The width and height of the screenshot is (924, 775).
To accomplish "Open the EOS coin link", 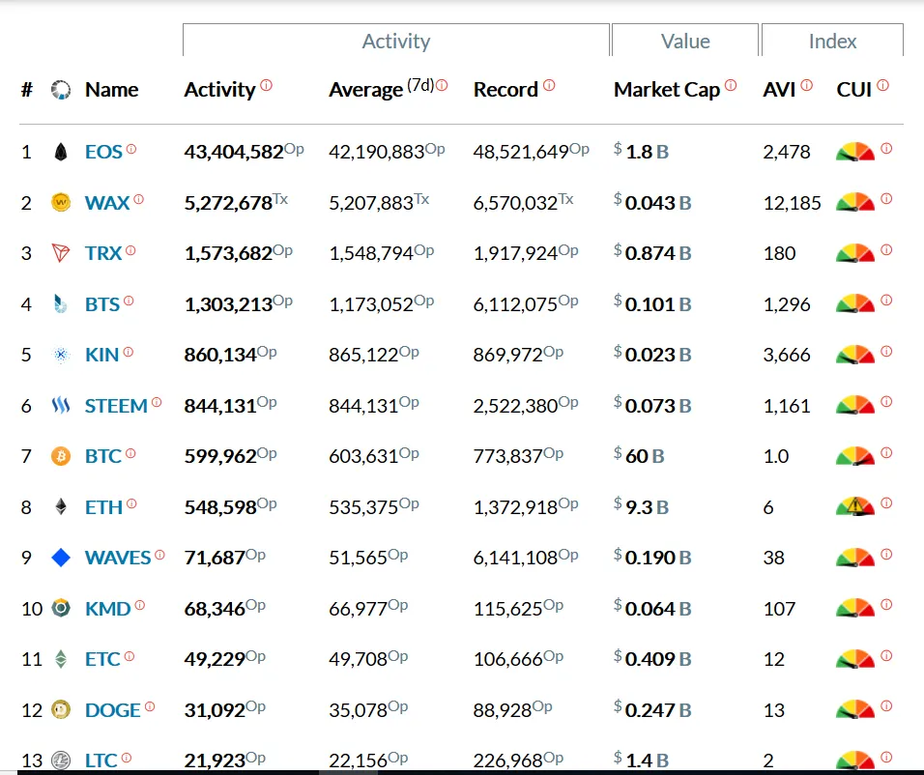I will tap(103, 152).
